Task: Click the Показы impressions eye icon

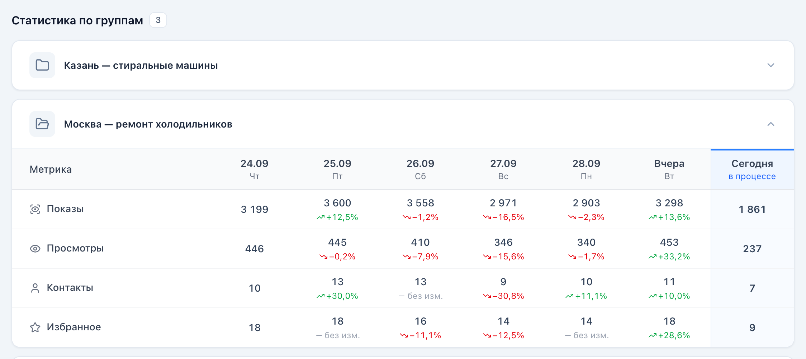Action: pyautogui.click(x=35, y=209)
